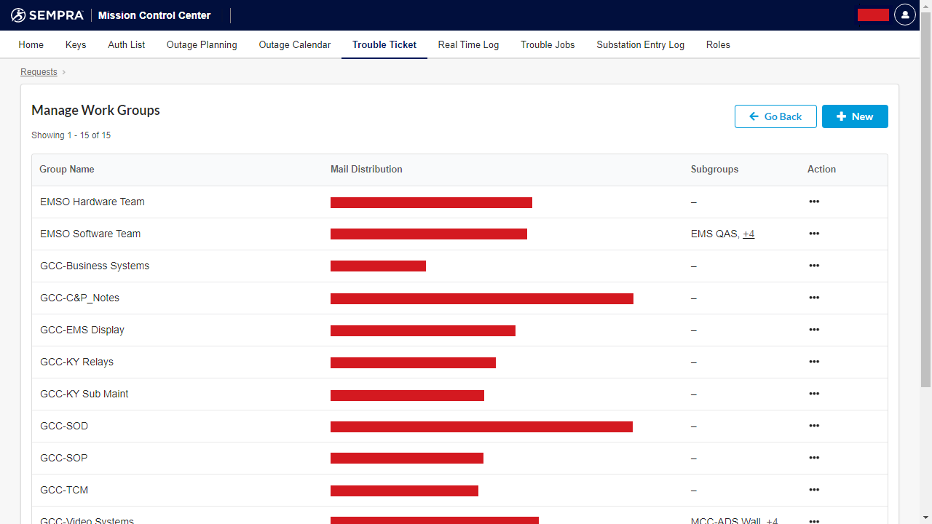Switch to the Outage Calendar tab
This screenshot has height=524, width=932.
click(x=294, y=44)
